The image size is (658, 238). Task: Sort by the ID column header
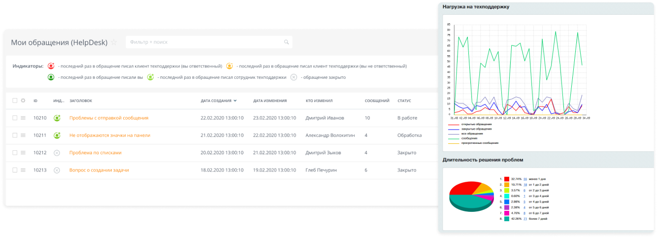pyautogui.click(x=35, y=101)
